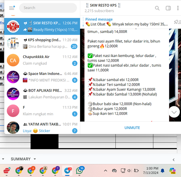
Task: Open dropdown arrow left of SUMMARY tab
Action: click(x=3, y=159)
